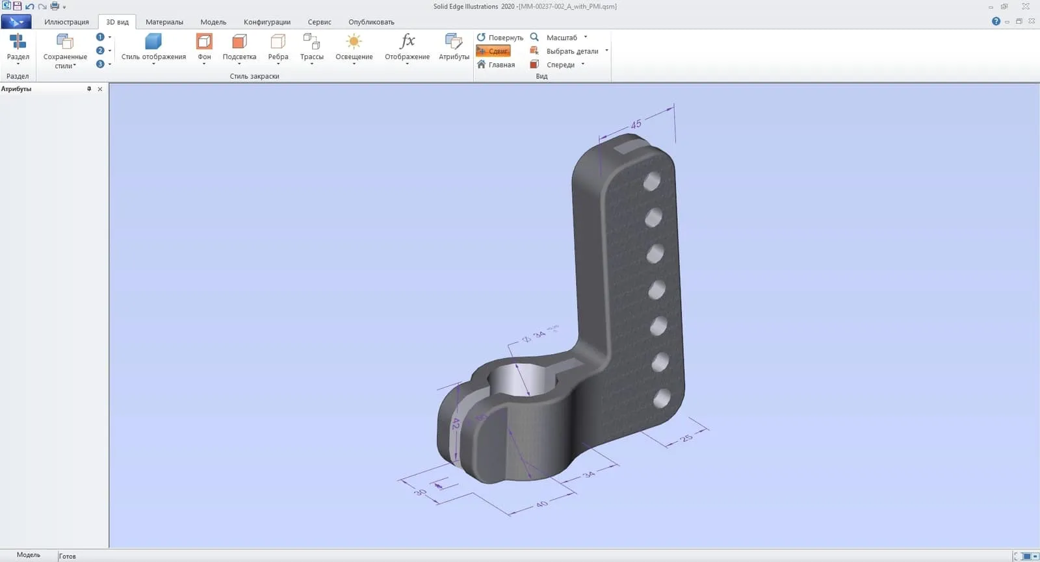Expand the Выбрать детали dropdown arrow
Image resolution: width=1040 pixels, height=562 pixels.
click(606, 51)
